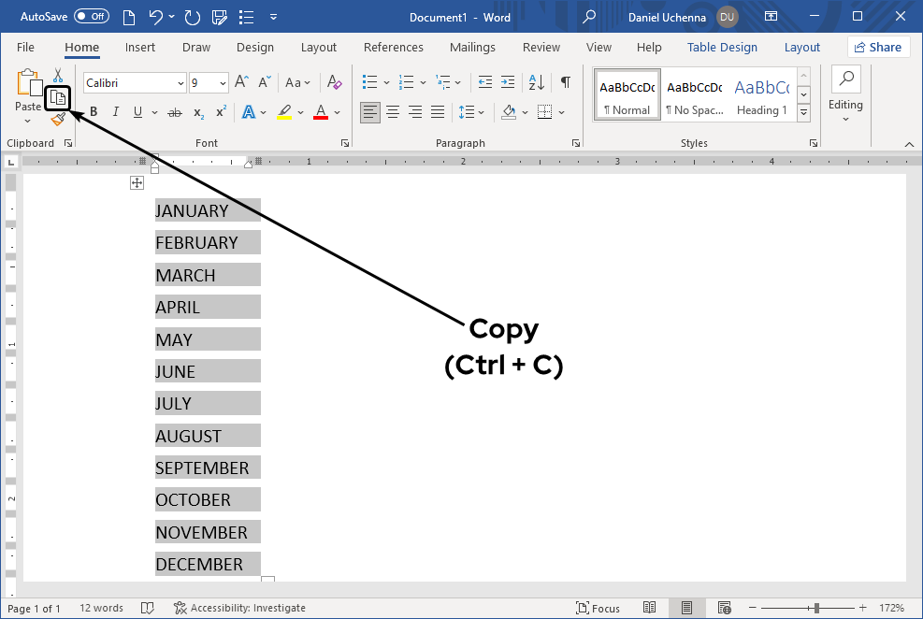Click the Cut scissors icon
The image size is (923, 619).
(x=58, y=76)
